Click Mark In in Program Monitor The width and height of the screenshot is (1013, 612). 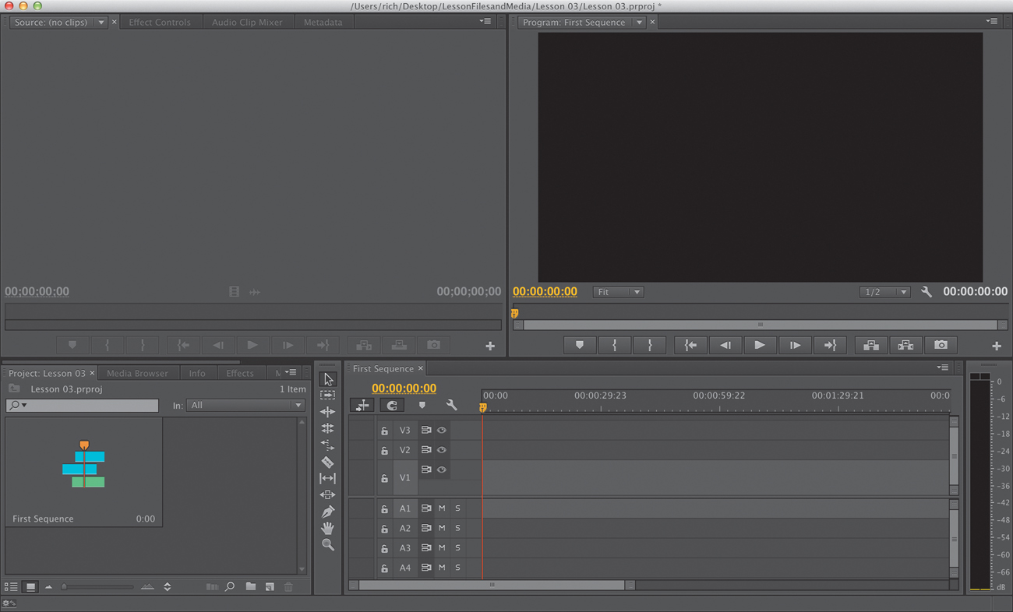point(615,345)
